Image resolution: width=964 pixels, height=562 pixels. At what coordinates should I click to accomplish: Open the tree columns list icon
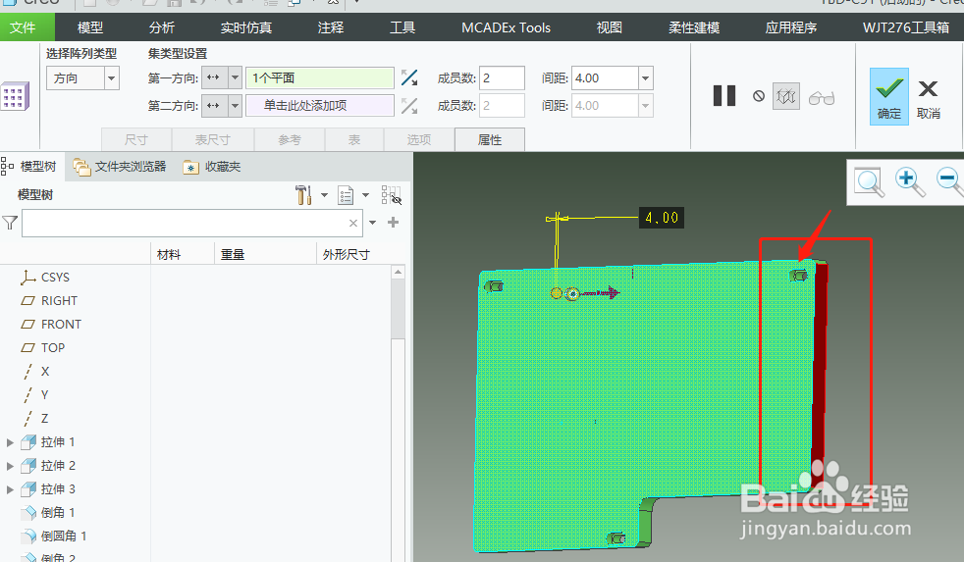click(x=346, y=195)
